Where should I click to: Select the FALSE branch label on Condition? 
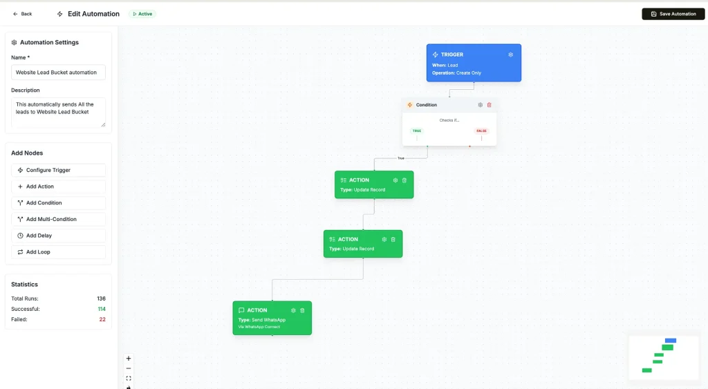(x=481, y=131)
